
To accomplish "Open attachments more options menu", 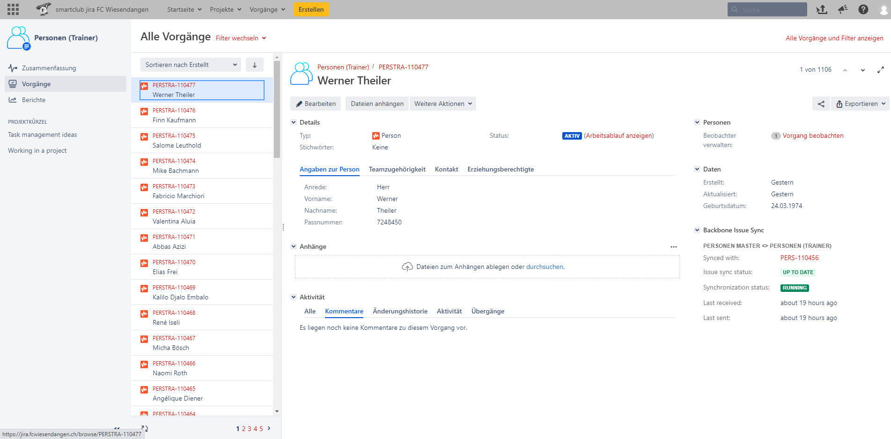I will click(673, 247).
